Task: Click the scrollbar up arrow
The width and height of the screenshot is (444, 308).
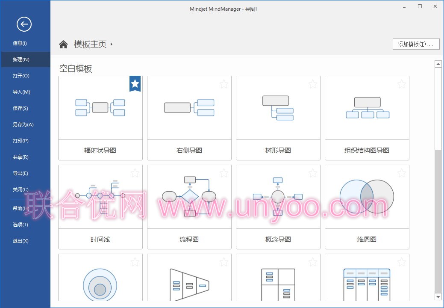Action: coord(438,64)
